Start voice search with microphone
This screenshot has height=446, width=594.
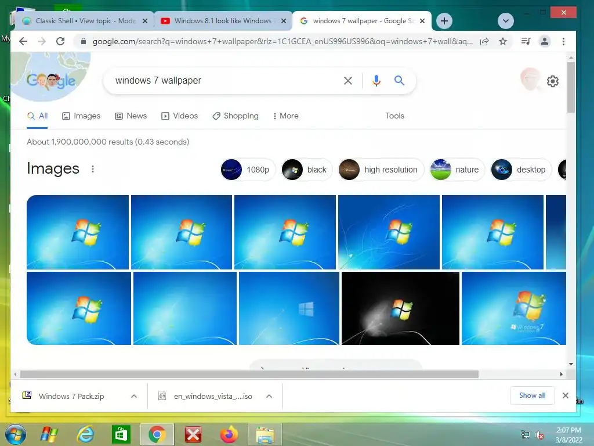click(x=376, y=80)
